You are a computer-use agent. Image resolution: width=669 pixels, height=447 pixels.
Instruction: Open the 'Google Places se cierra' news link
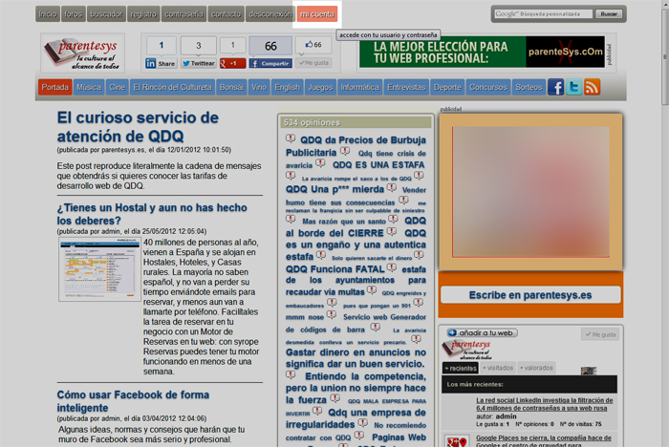(x=544, y=441)
